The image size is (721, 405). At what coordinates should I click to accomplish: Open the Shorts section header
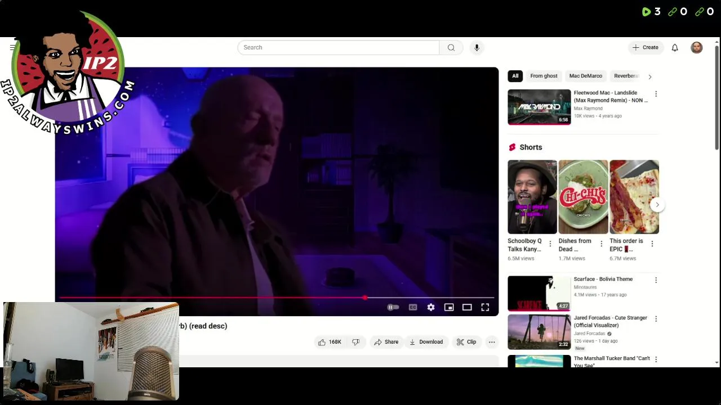pyautogui.click(x=531, y=147)
